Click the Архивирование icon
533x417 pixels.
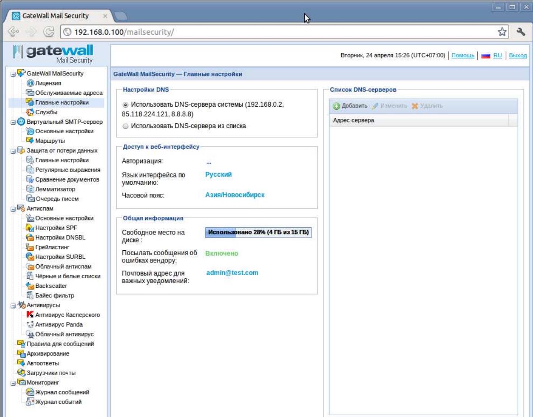tap(21, 353)
